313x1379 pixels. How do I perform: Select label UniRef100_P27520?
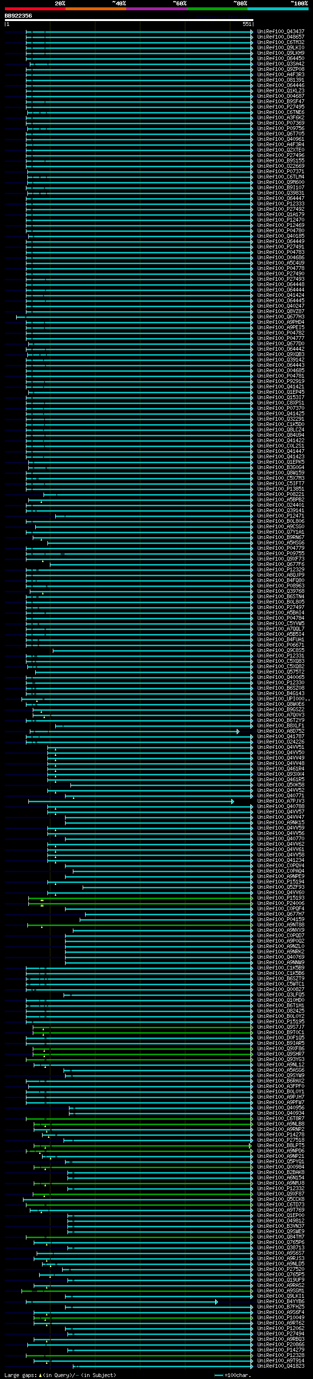280,1269
